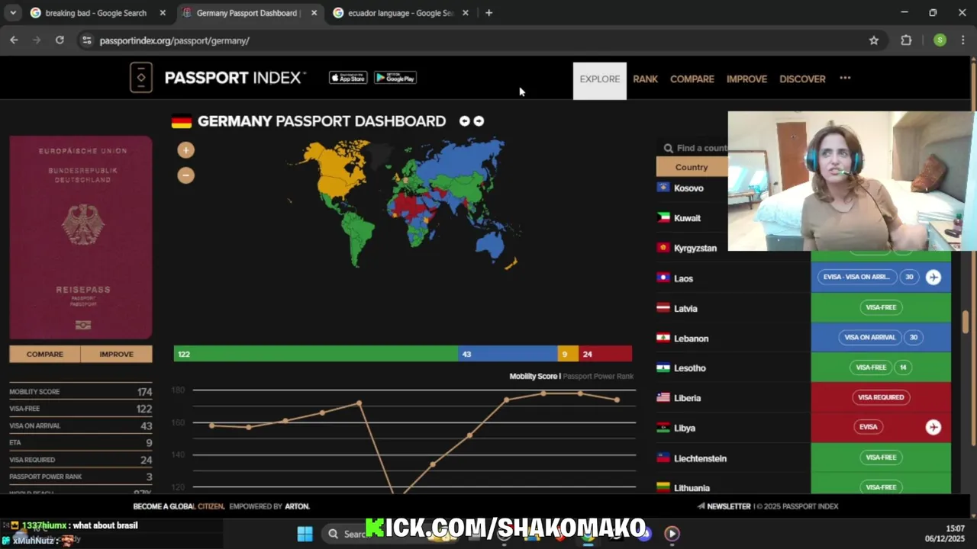
Task: Click the ARTON link in footer
Action: point(297,506)
